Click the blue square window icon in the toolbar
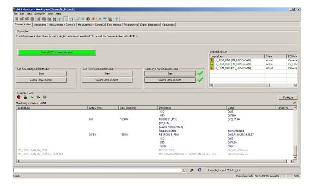313x186 pixels. coord(83,19)
